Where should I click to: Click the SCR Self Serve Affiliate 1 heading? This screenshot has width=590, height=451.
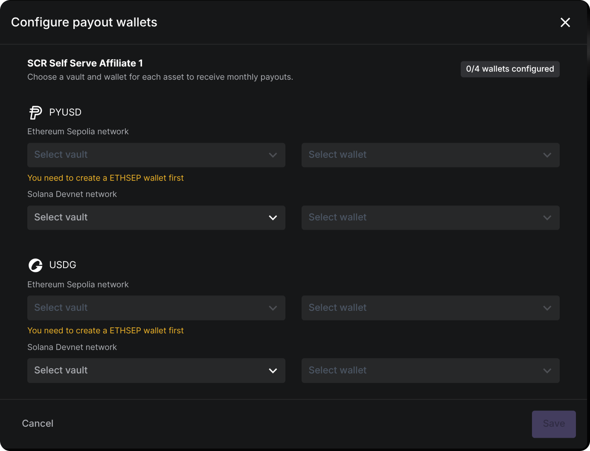click(85, 63)
